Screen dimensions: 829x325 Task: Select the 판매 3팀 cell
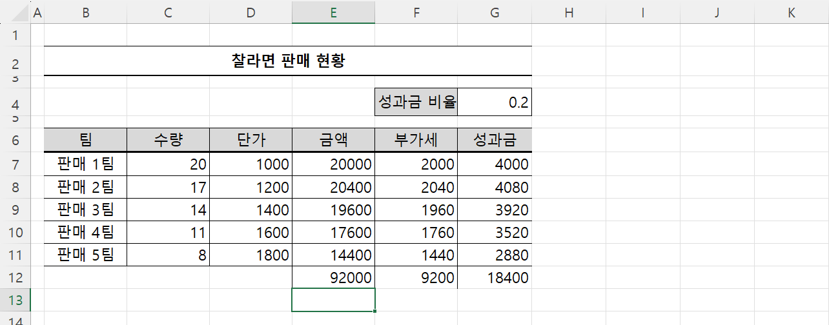(x=85, y=210)
